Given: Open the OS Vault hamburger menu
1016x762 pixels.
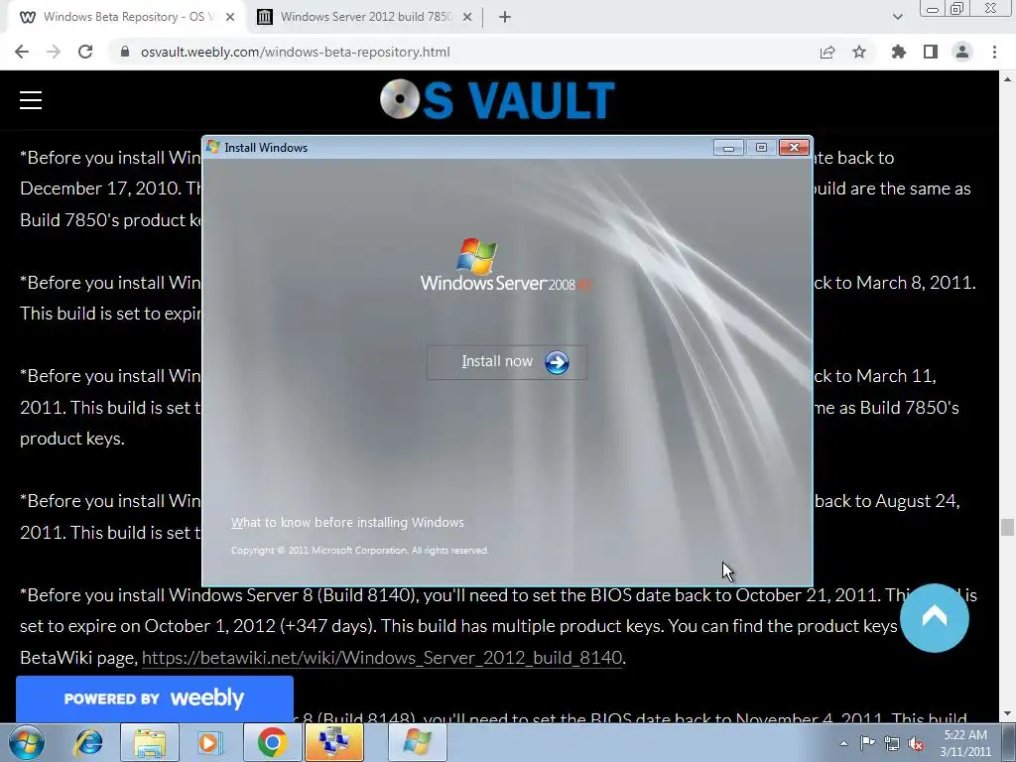Looking at the screenshot, I should point(31,100).
